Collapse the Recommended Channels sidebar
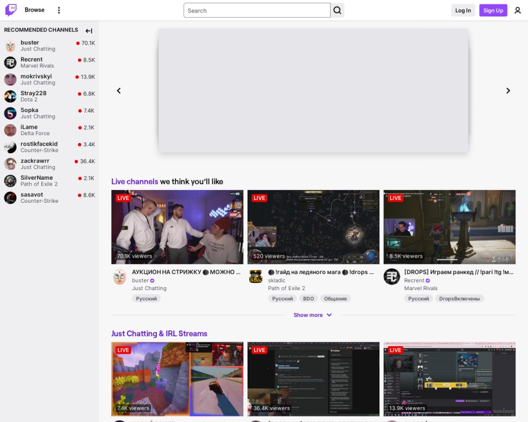The height and width of the screenshot is (422, 528). (89, 31)
